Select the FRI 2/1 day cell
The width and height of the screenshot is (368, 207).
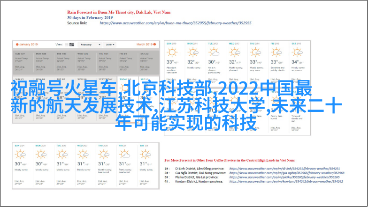[x=127, y=62]
